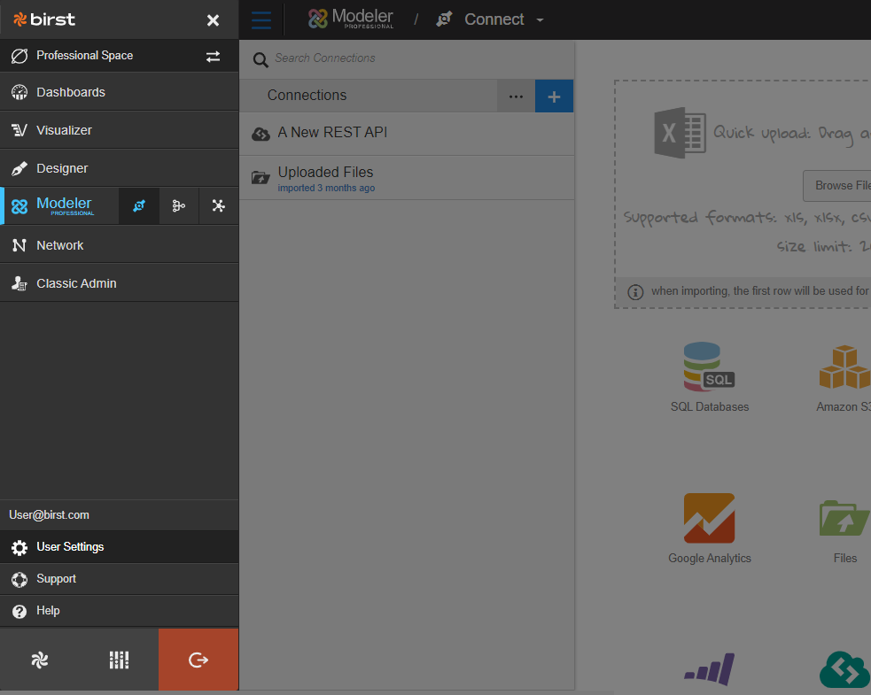The image size is (871, 695).
Task: Open Designer
Action: (120, 168)
